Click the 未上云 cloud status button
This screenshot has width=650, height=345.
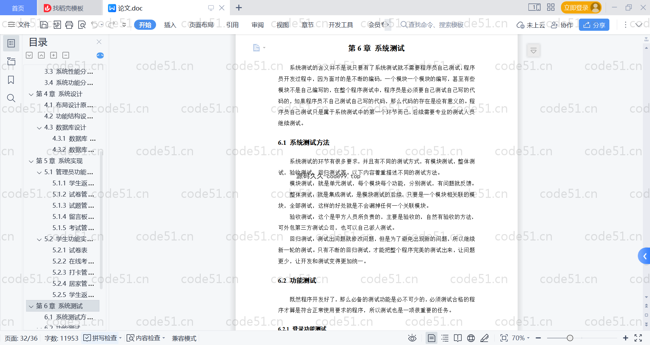[x=531, y=25]
